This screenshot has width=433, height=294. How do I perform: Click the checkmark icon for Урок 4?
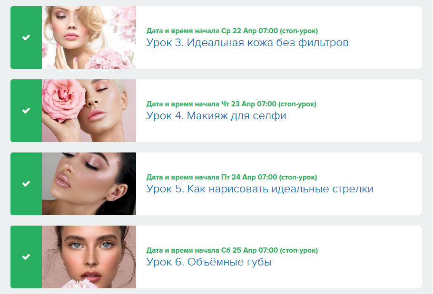[x=26, y=111]
